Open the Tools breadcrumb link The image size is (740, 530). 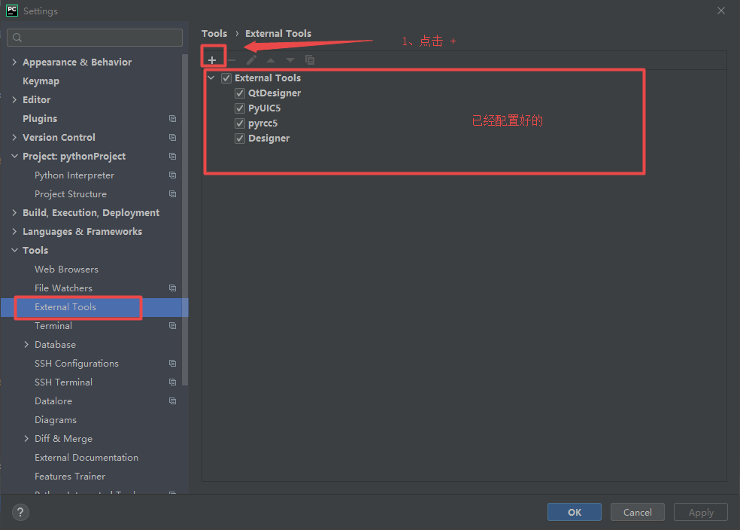tap(214, 33)
